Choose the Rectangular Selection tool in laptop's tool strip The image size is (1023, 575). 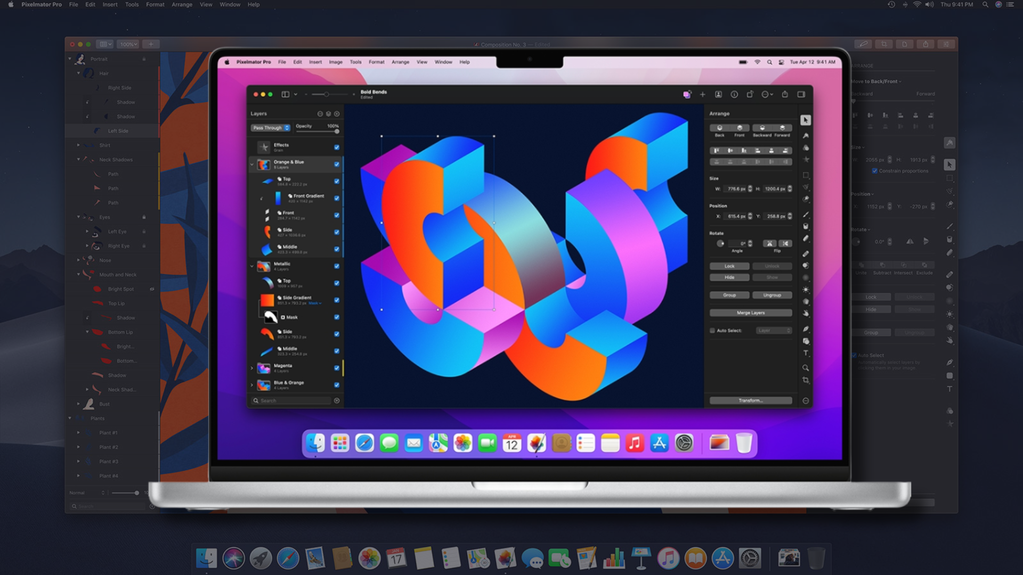pyautogui.click(x=806, y=175)
